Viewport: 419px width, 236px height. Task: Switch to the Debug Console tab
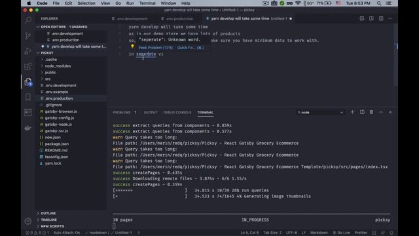tap(177, 112)
